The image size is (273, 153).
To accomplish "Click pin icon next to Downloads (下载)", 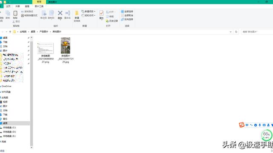I will point(29,42).
